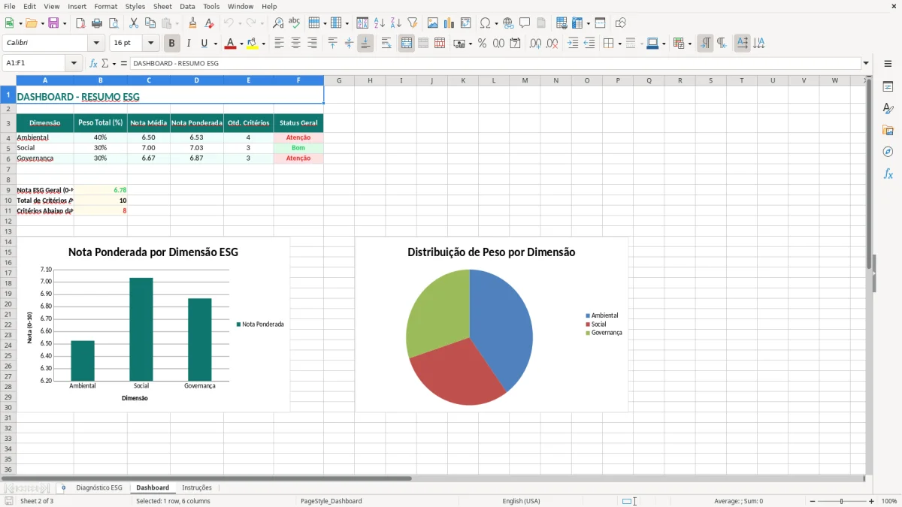Open the sidebar Gallery icon

[x=888, y=131]
